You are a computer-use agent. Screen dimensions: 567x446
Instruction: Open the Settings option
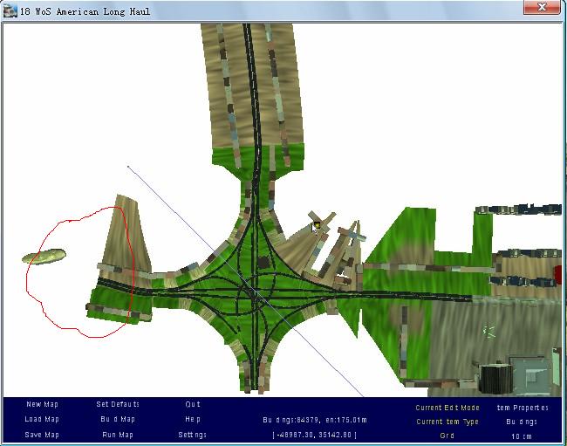(193, 434)
